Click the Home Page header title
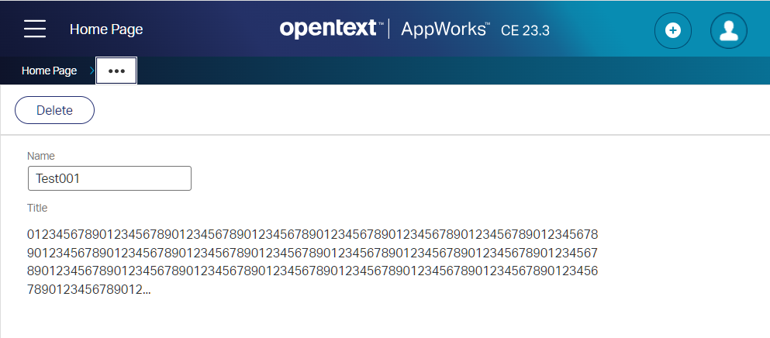Image resolution: width=770 pixels, height=338 pixels. coord(106,29)
